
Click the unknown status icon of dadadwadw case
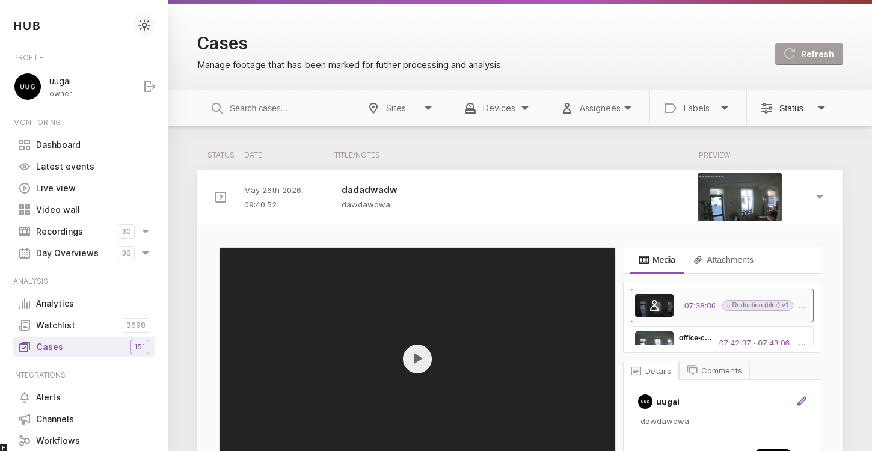221,197
